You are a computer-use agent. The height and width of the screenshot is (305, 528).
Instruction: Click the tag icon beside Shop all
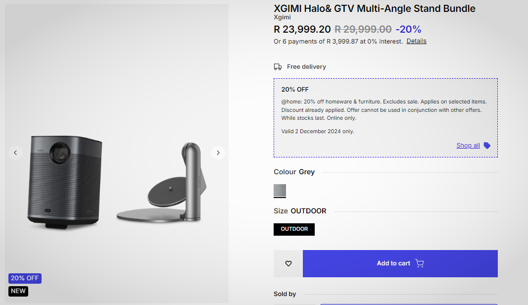pyautogui.click(x=487, y=146)
